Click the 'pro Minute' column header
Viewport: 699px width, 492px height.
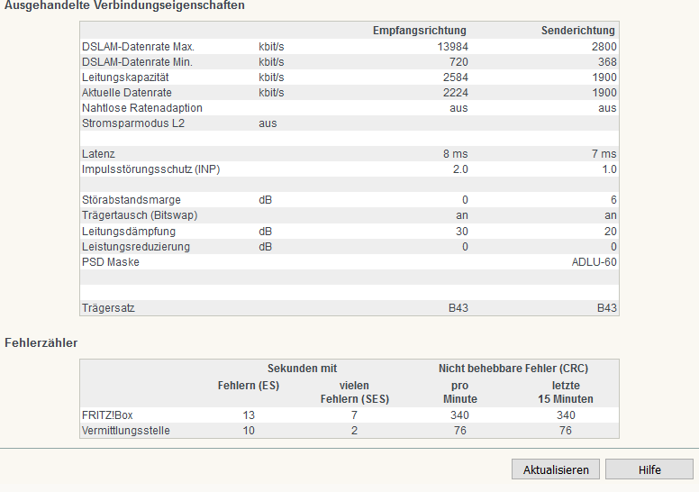[x=459, y=392]
